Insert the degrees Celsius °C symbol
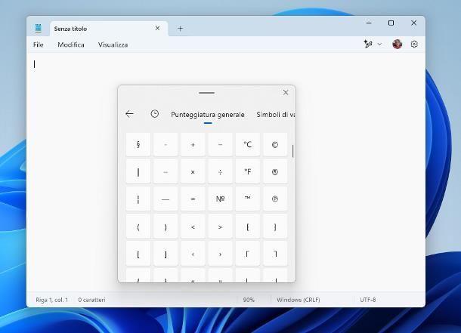The width and height of the screenshot is (461, 333). [x=248, y=144]
